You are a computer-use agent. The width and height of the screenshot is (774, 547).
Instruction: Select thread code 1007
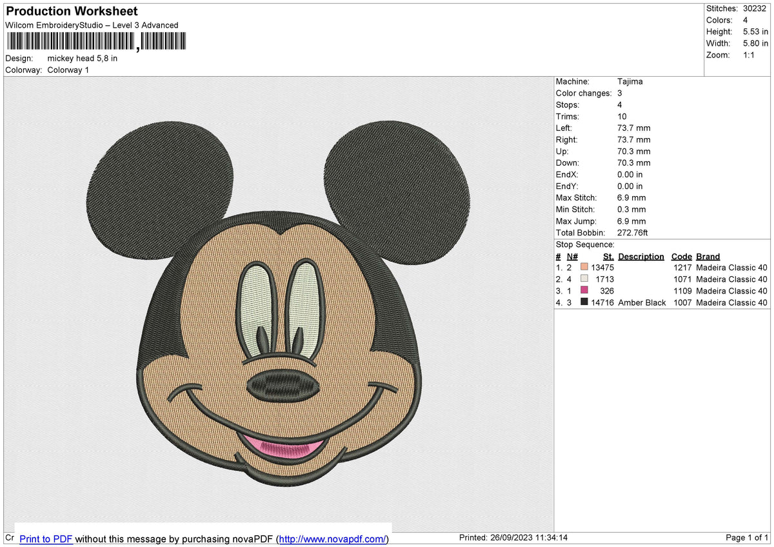click(x=682, y=302)
